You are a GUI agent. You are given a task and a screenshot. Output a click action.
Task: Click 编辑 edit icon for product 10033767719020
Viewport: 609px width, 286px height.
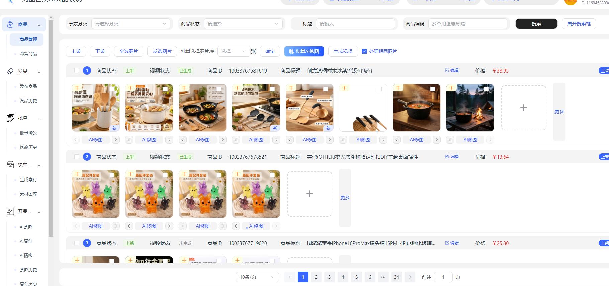coord(447,243)
